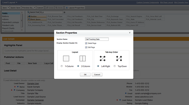Choose the 2-Column radio button
This screenshot has width=189, height=105.
tap(78, 66)
